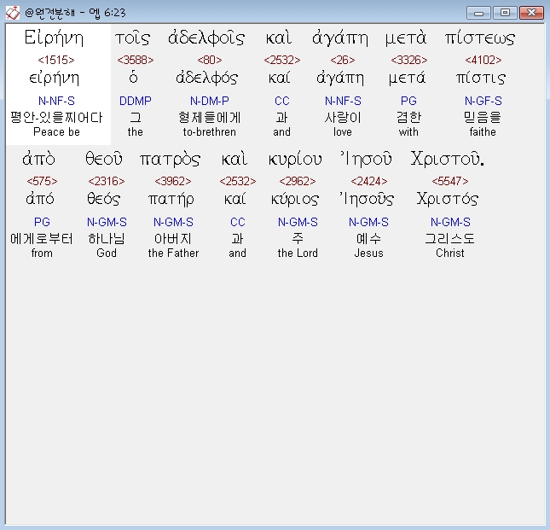
Task: Select the Greek word κυρίου
Action: pyautogui.click(x=295, y=160)
